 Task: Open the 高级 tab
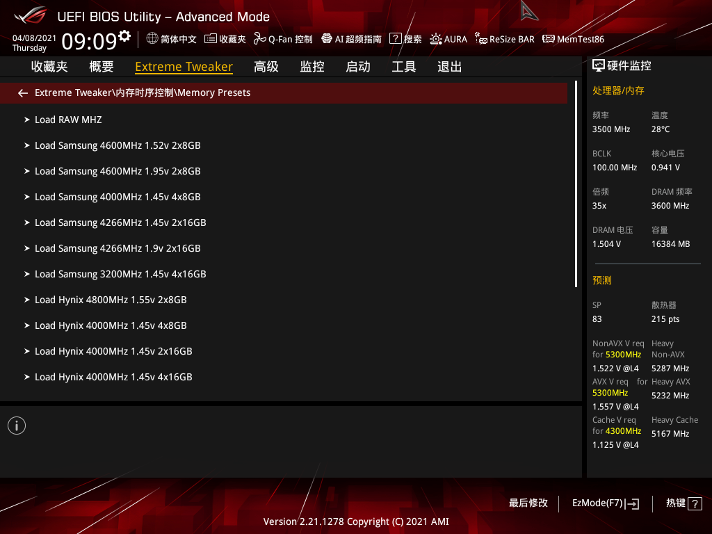click(x=266, y=67)
